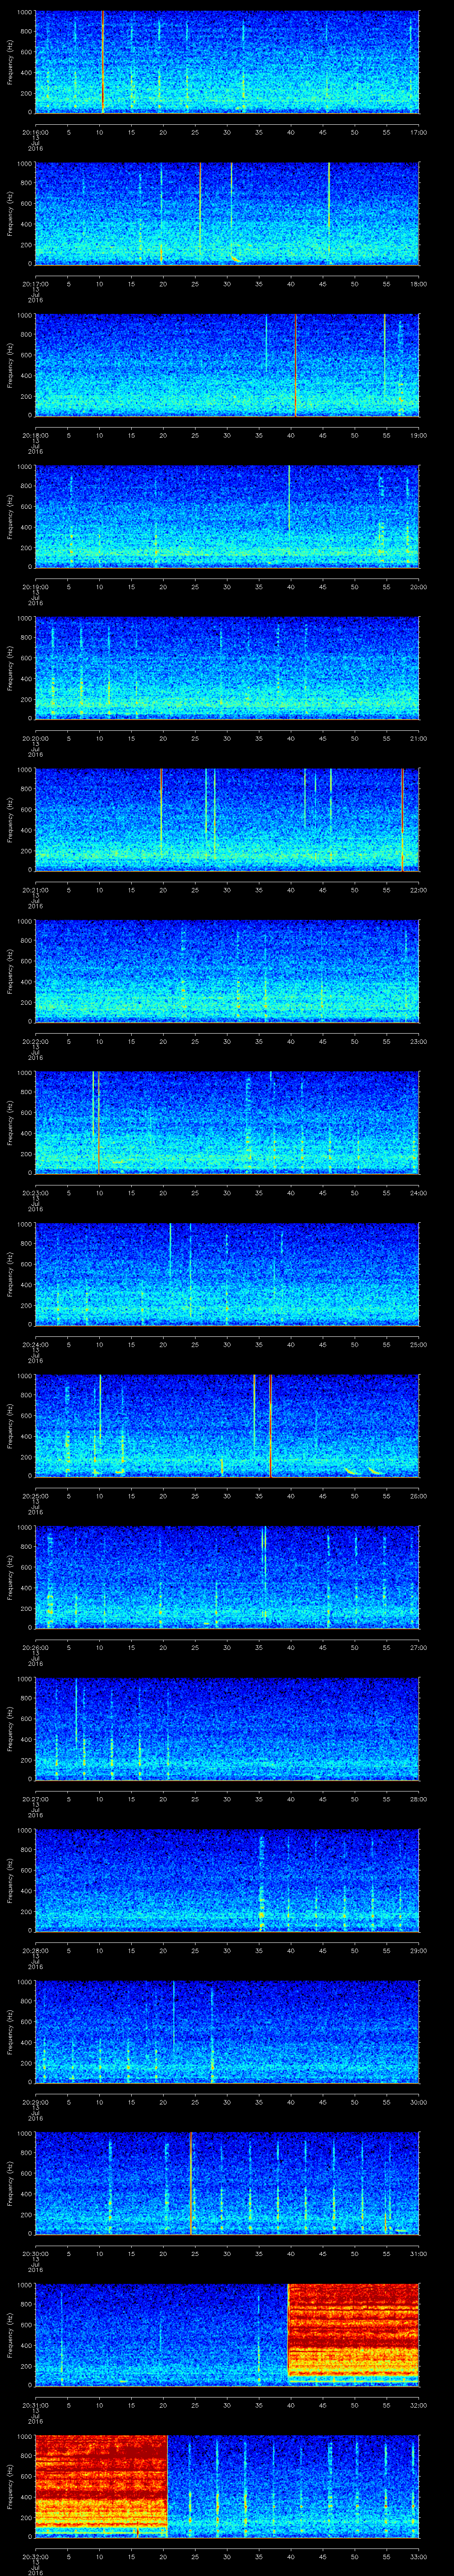454x2576 pixels.
Task: Click the 20:16:00 start time label
Action: 35,132
